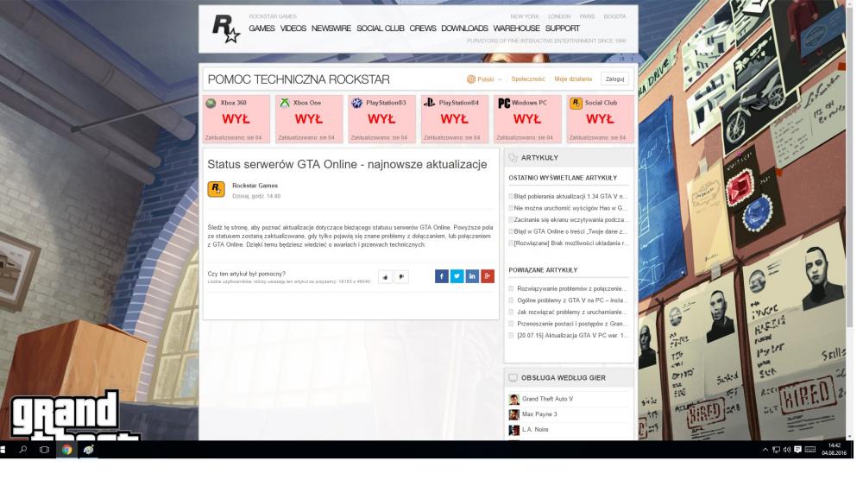Click the Zaloguj login button
Viewport: 863px width, 486px height.
[x=614, y=79]
